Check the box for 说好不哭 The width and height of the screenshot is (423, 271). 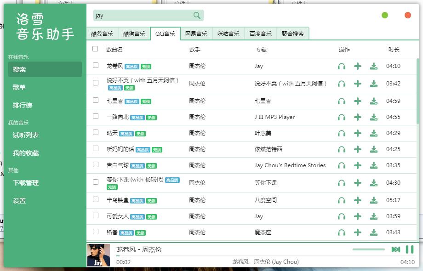(x=96, y=83)
